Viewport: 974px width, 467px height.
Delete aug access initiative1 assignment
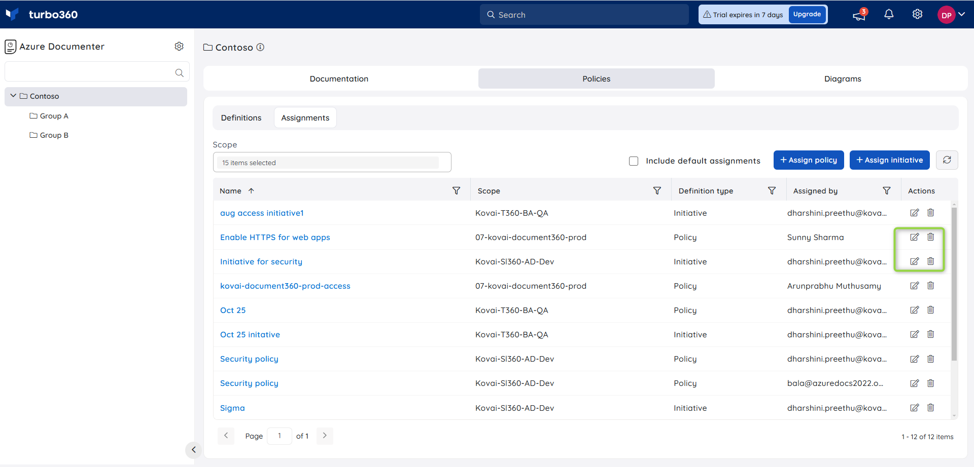tap(930, 213)
